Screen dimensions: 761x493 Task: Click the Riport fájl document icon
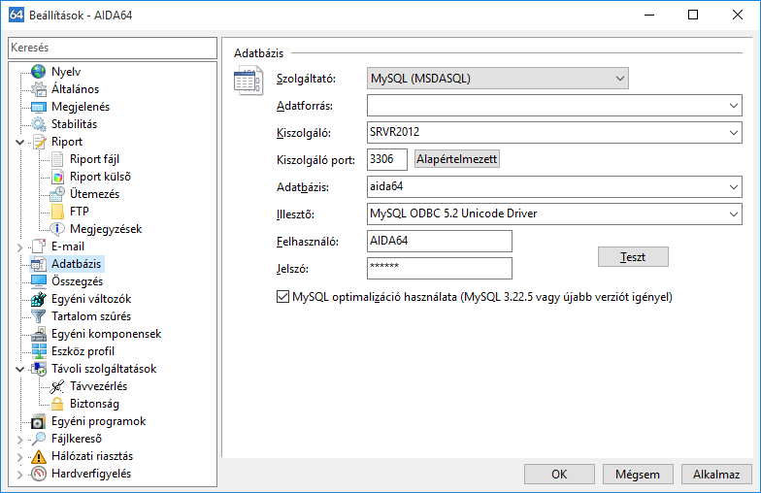coord(57,159)
